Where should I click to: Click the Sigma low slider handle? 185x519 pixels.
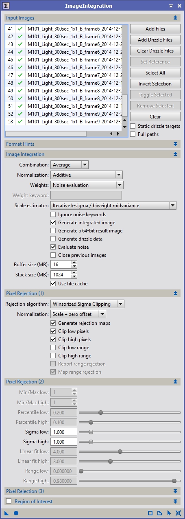click(91, 432)
